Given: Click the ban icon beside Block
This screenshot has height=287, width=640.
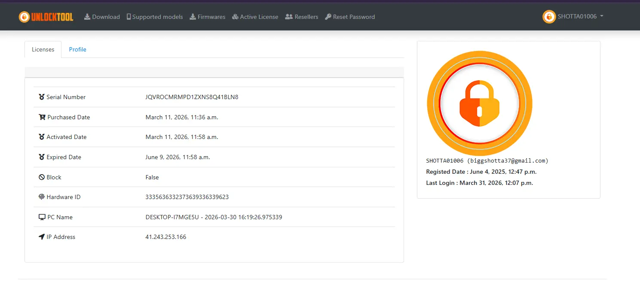Looking at the screenshot, I should pos(42,177).
